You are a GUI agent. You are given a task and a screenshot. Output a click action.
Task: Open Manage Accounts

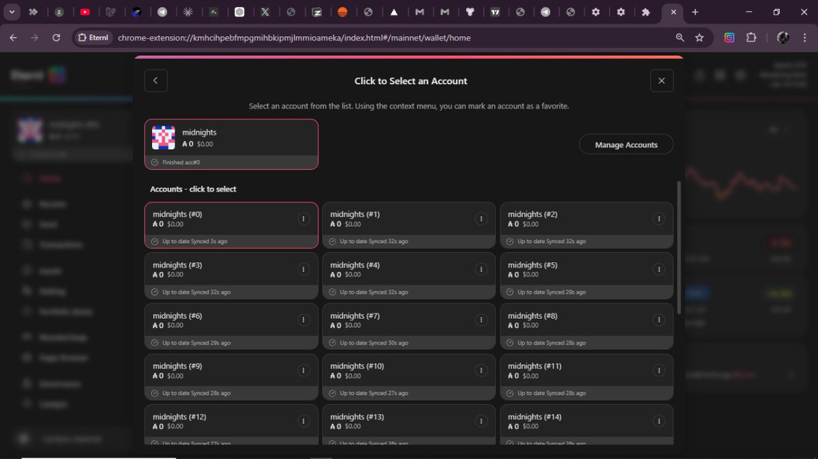click(x=626, y=144)
